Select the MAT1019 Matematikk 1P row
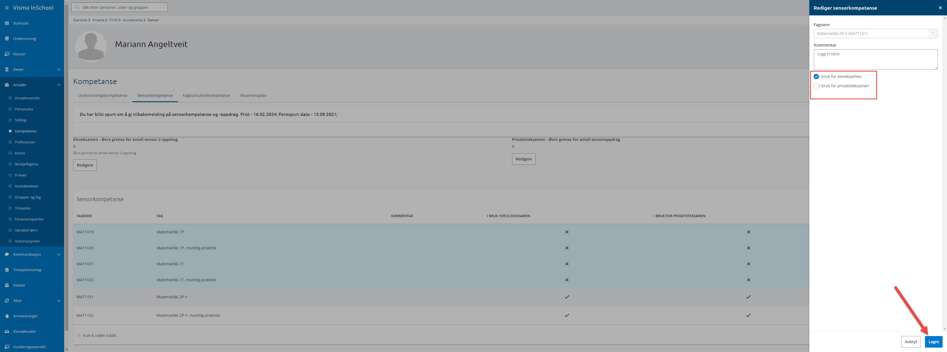Viewport: 947px width, 352px height. click(x=441, y=232)
